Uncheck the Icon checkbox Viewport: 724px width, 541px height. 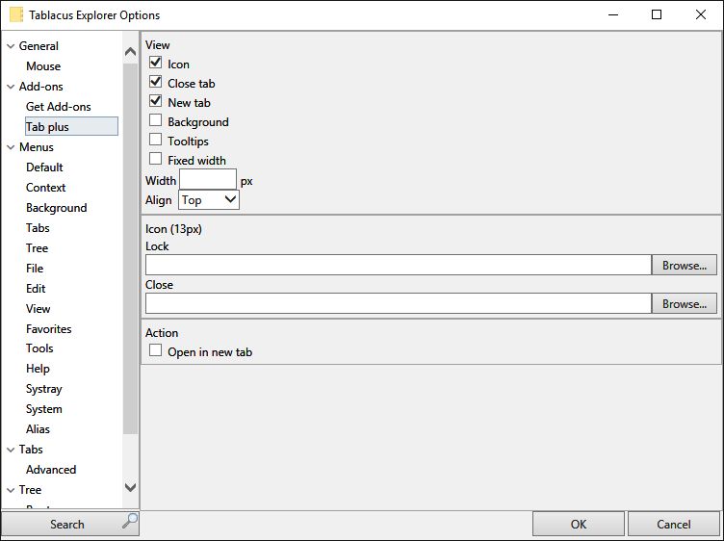156,62
